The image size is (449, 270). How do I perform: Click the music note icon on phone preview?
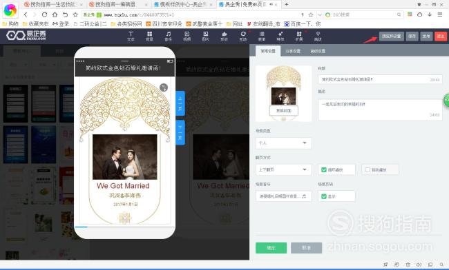click(164, 87)
